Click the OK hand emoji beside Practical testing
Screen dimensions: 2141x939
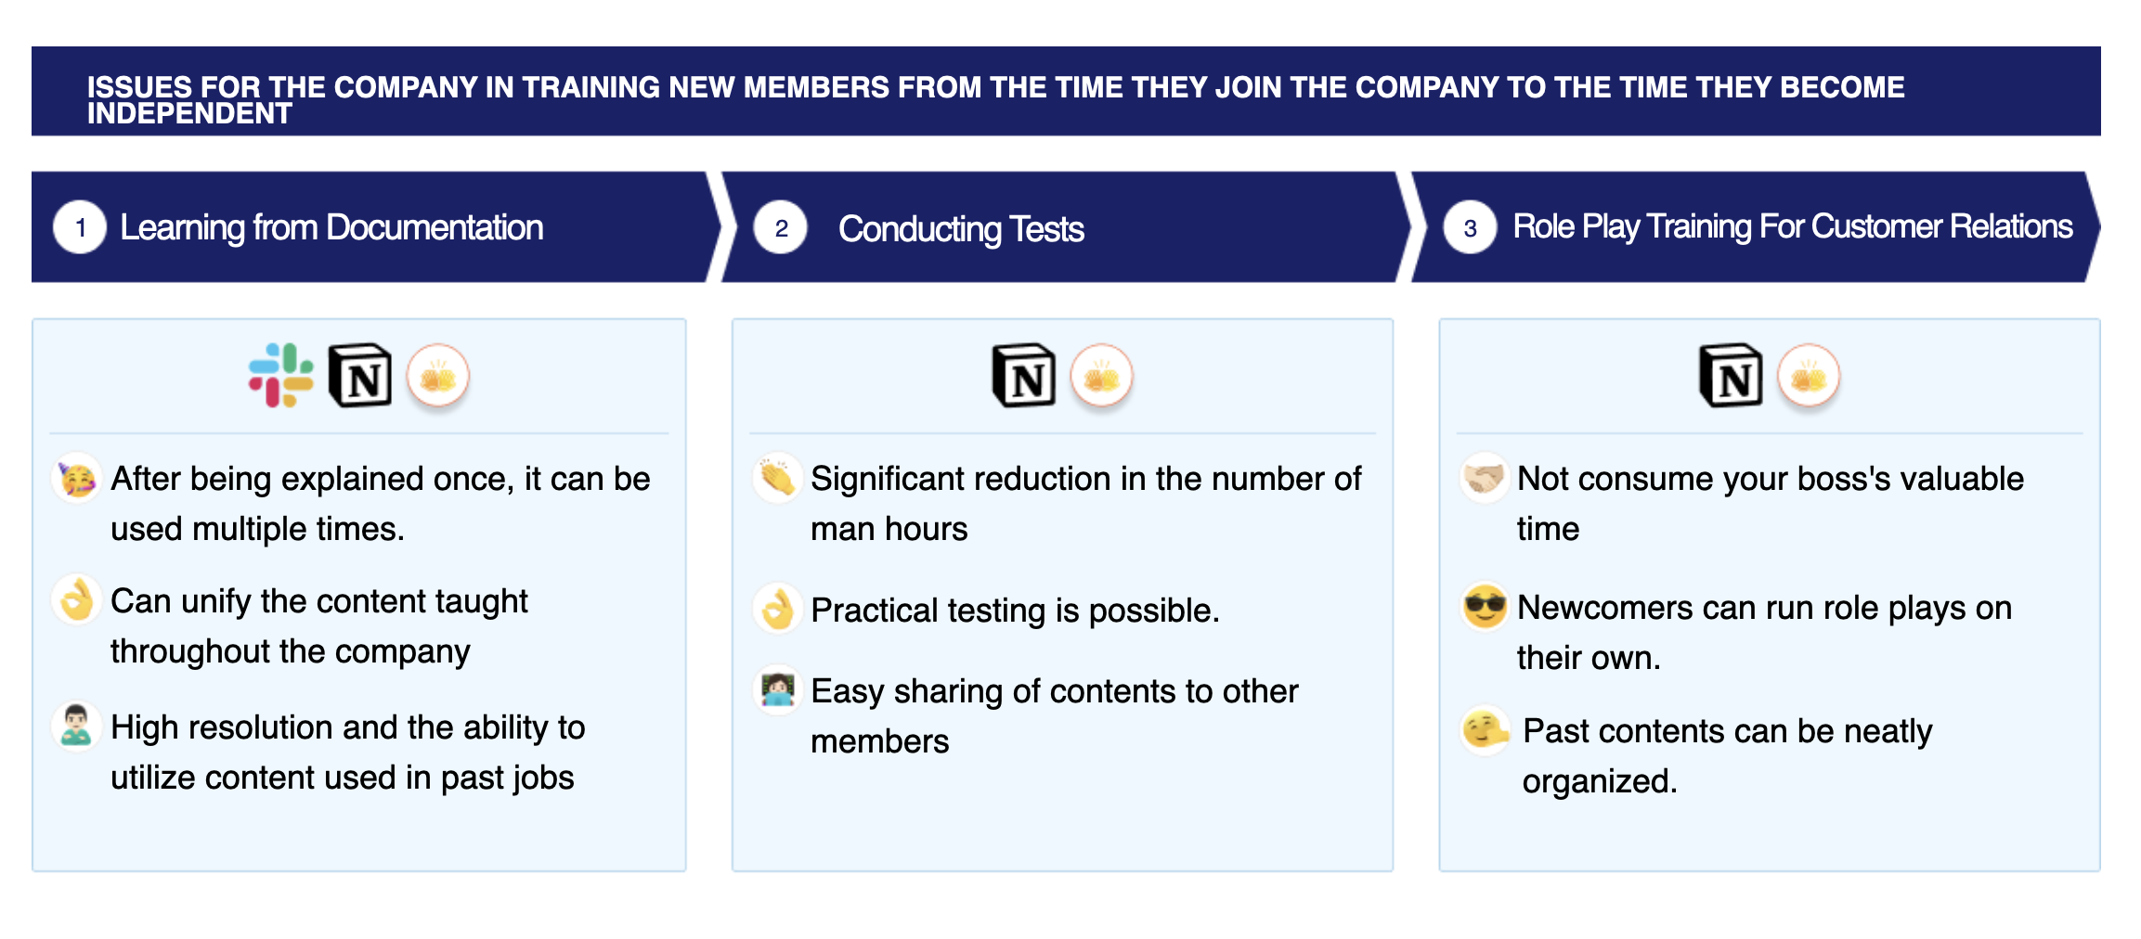click(x=777, y=609)
